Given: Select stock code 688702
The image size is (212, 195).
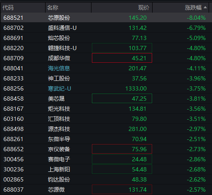Looking at the screenshot, I should pos(13,28).
